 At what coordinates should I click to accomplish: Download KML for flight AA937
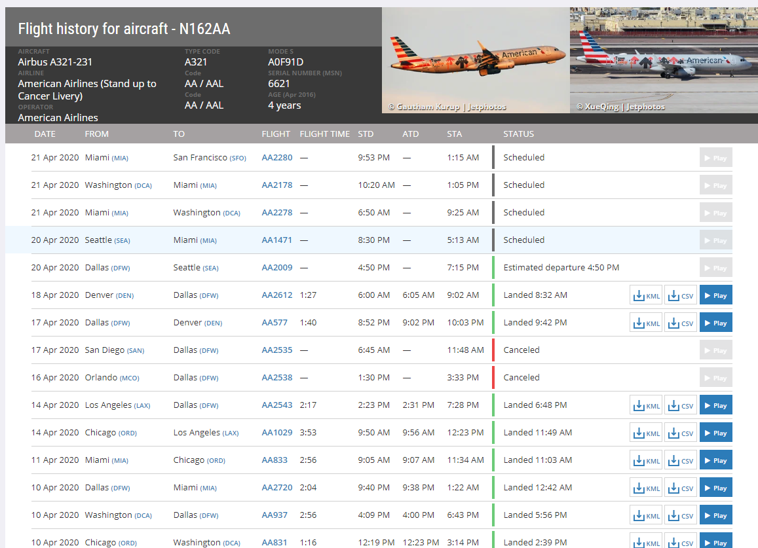(x=647, y=516)
